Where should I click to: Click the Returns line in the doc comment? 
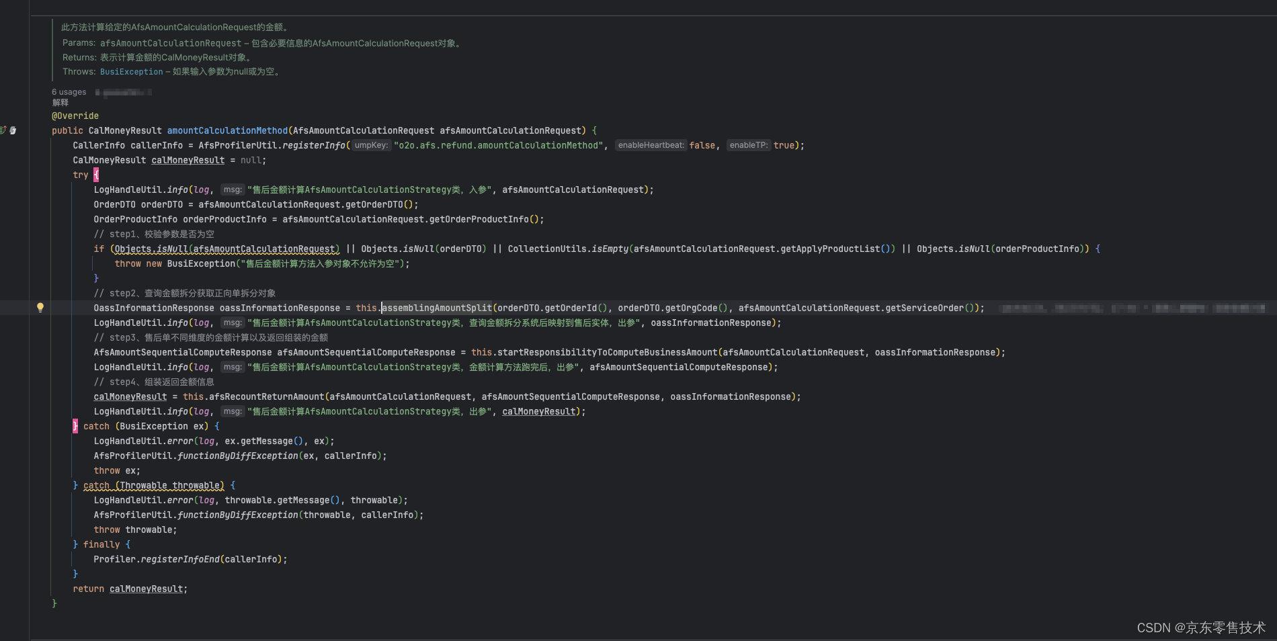(159, 57)
